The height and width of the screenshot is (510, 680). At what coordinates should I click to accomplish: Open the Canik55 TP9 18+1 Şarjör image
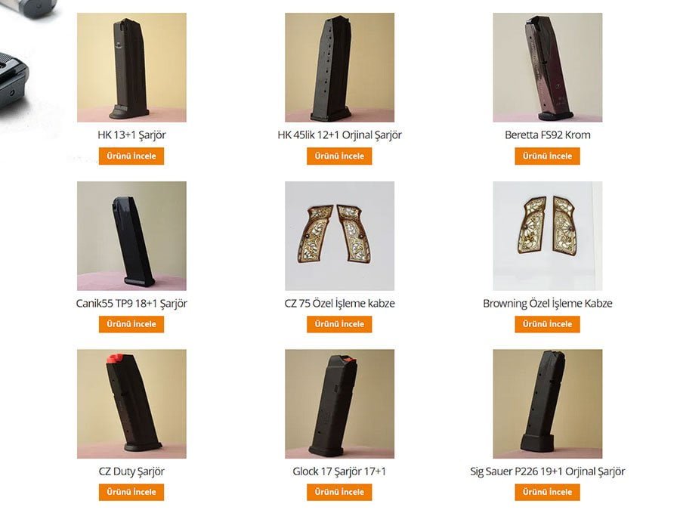131,236
